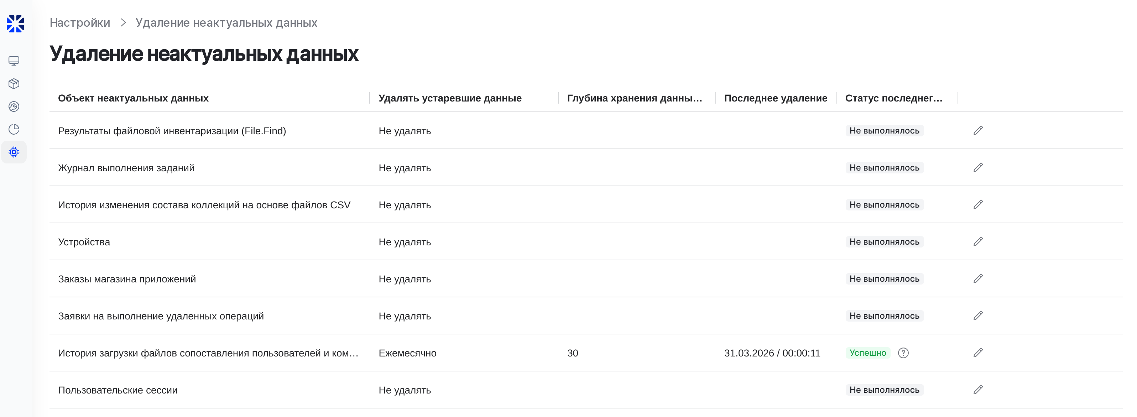Screen dimensions: 1137x417
Task: Edit the Журнал выполнения заданий row
Action: (978, 168)
